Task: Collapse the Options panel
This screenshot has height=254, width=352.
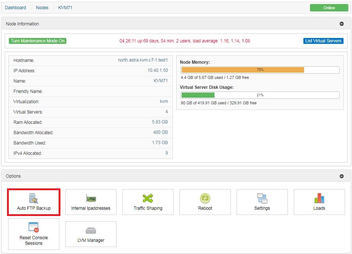Action: point(341,176)
